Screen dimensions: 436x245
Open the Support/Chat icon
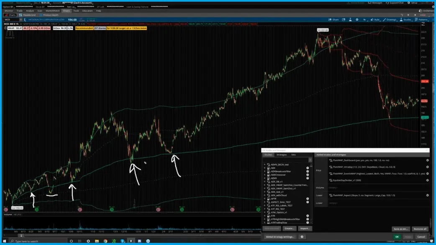pos(387,3)
